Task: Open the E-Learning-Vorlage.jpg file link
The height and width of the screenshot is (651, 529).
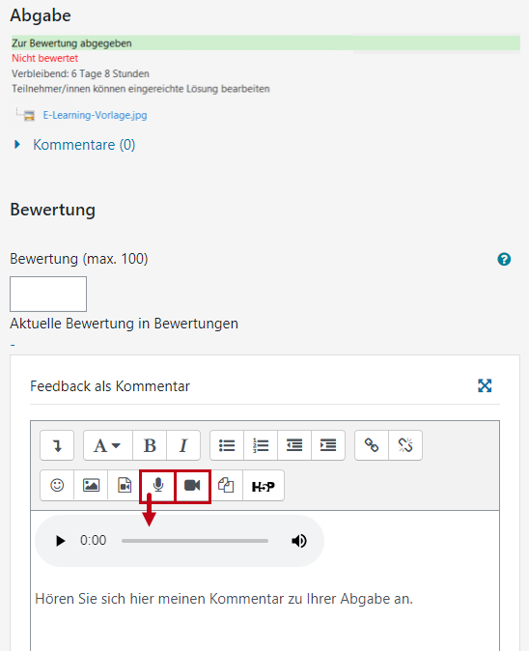Action: click(95, 115)
